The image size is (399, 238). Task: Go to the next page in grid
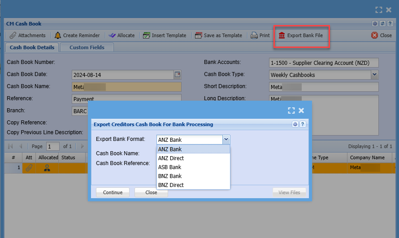[x=82, y=146]
